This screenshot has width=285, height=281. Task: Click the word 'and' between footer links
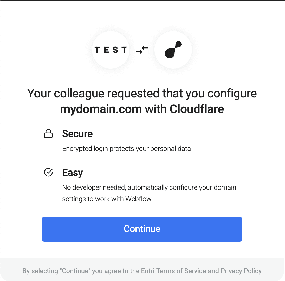pyautogui.click(x=213, y=271)
